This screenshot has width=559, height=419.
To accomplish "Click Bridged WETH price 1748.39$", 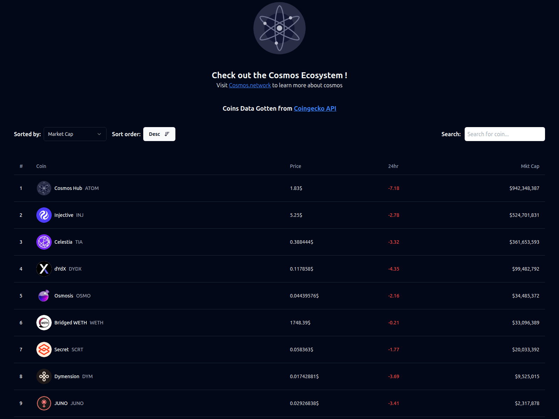I will click(x=300, y=323).
